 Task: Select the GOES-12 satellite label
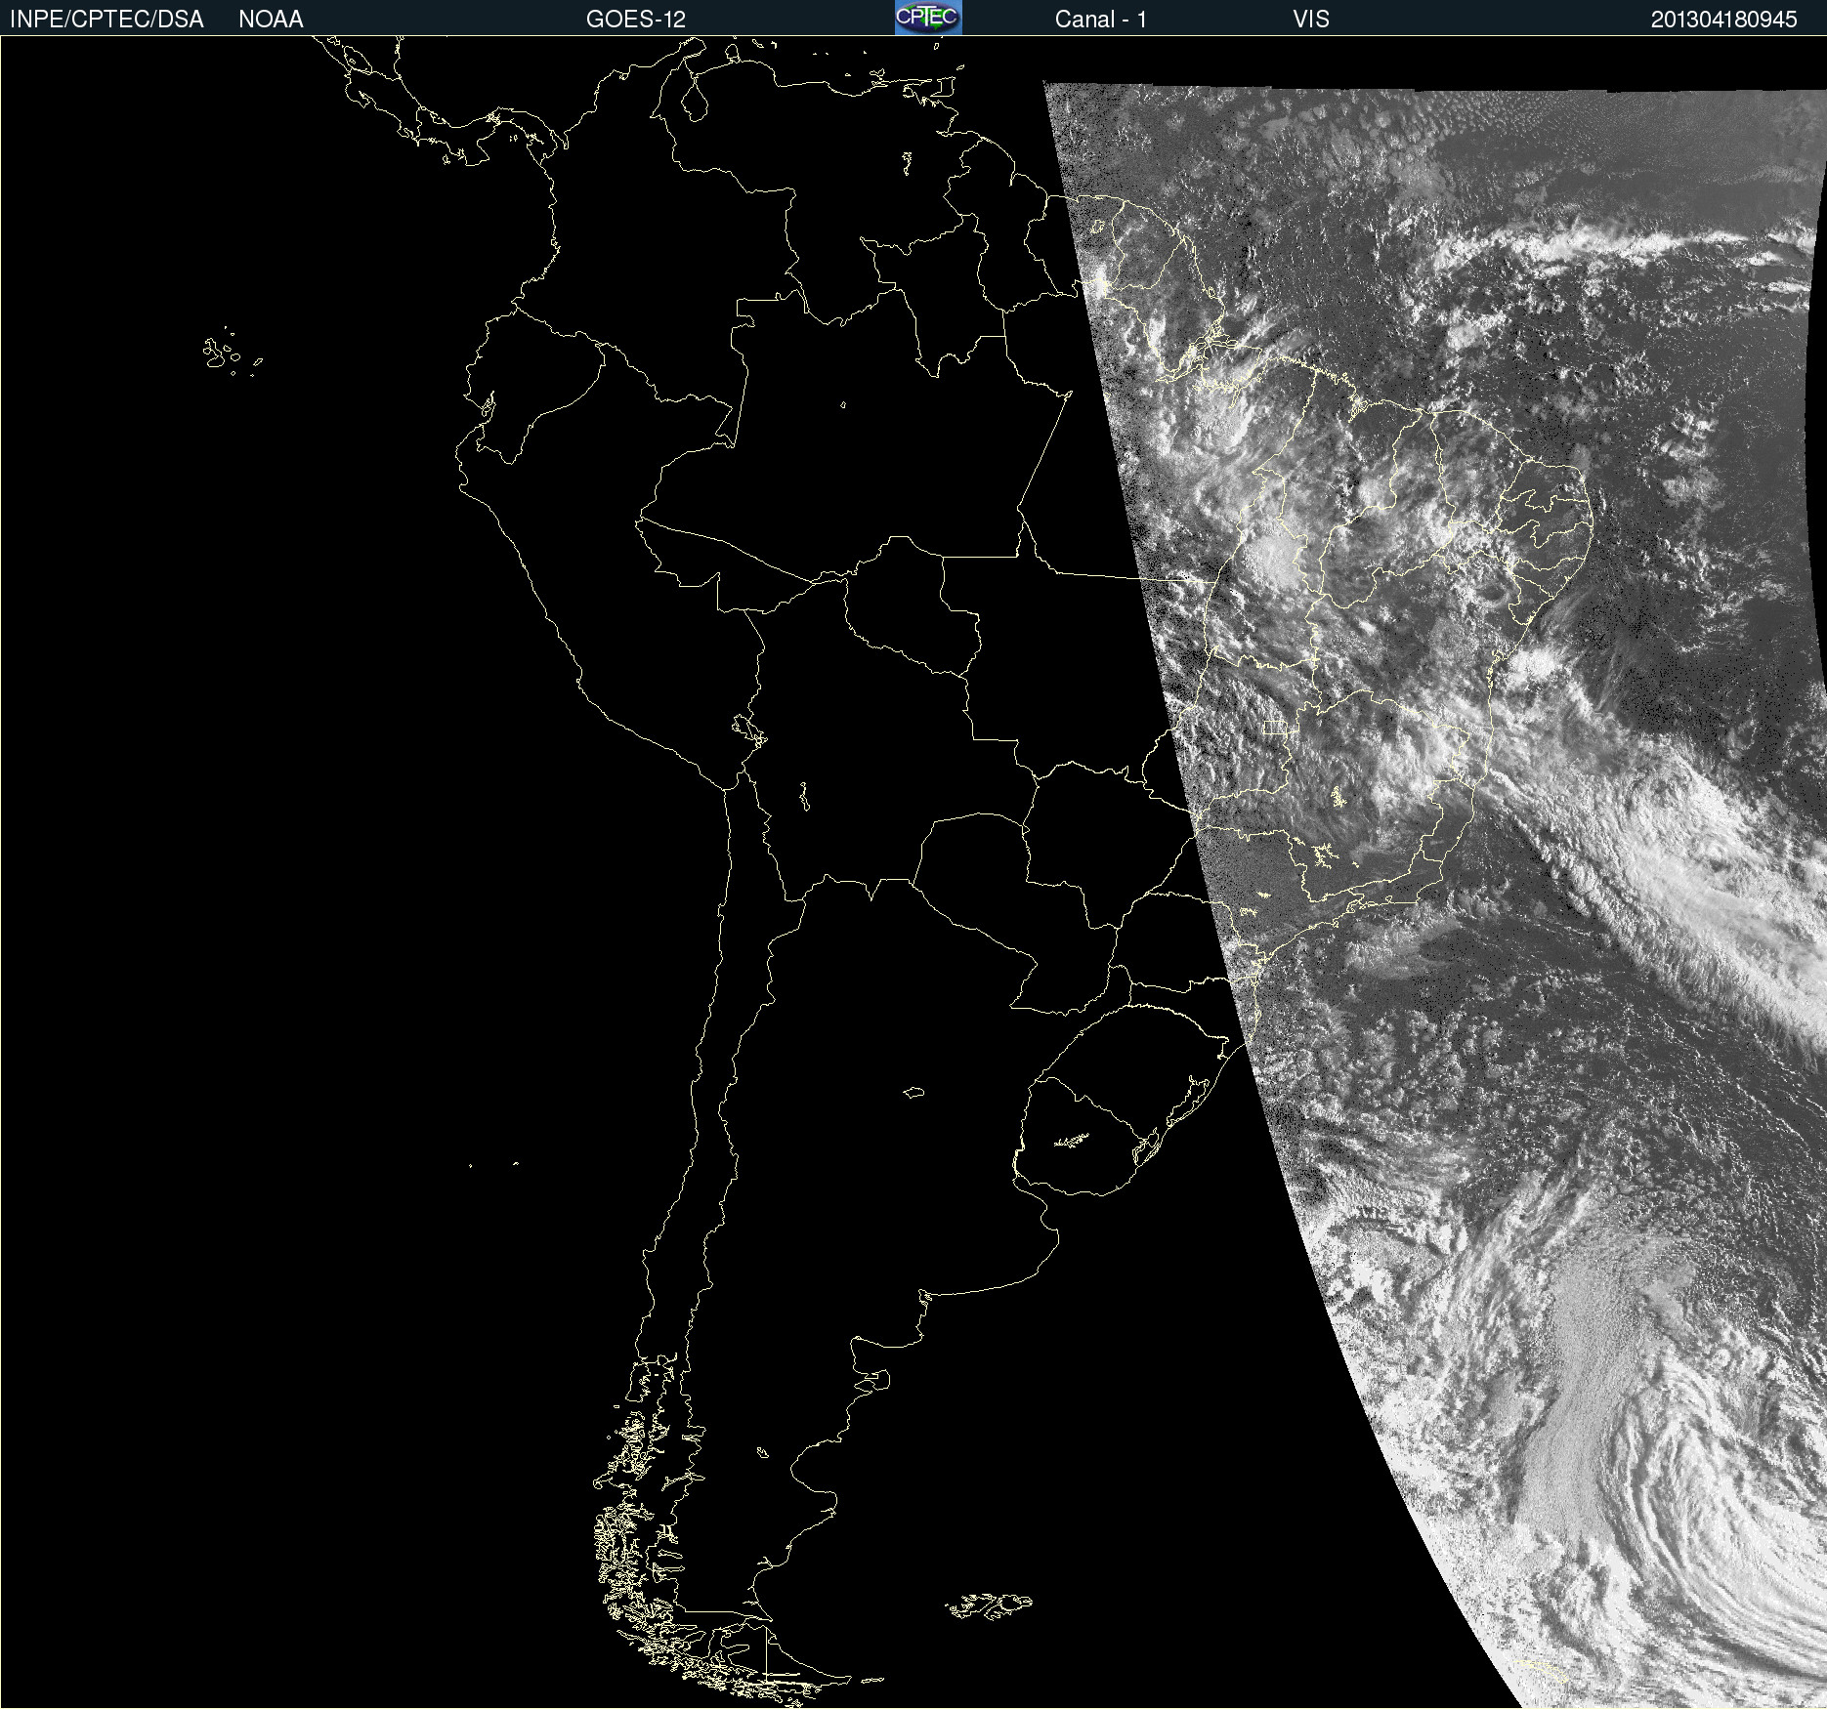click(636, 20)
